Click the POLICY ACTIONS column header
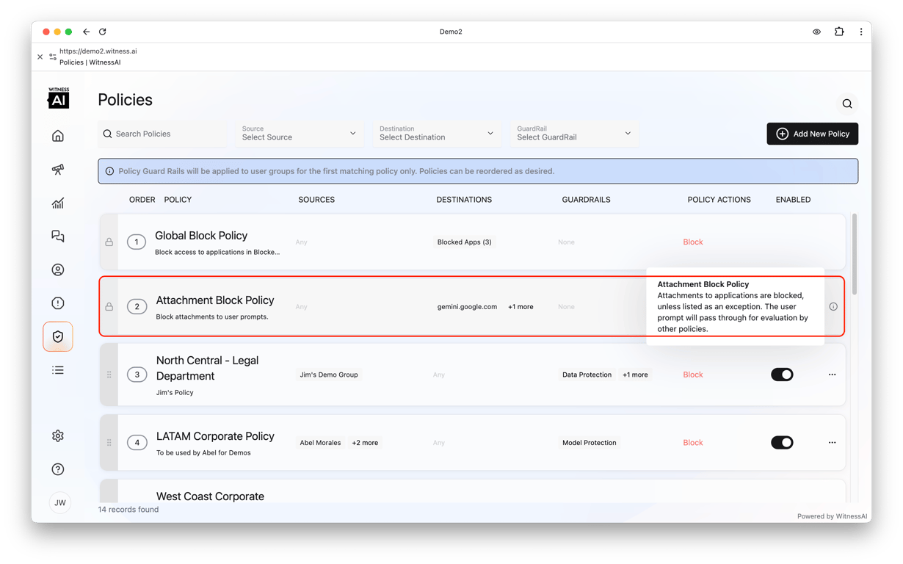 pos(719,200)
